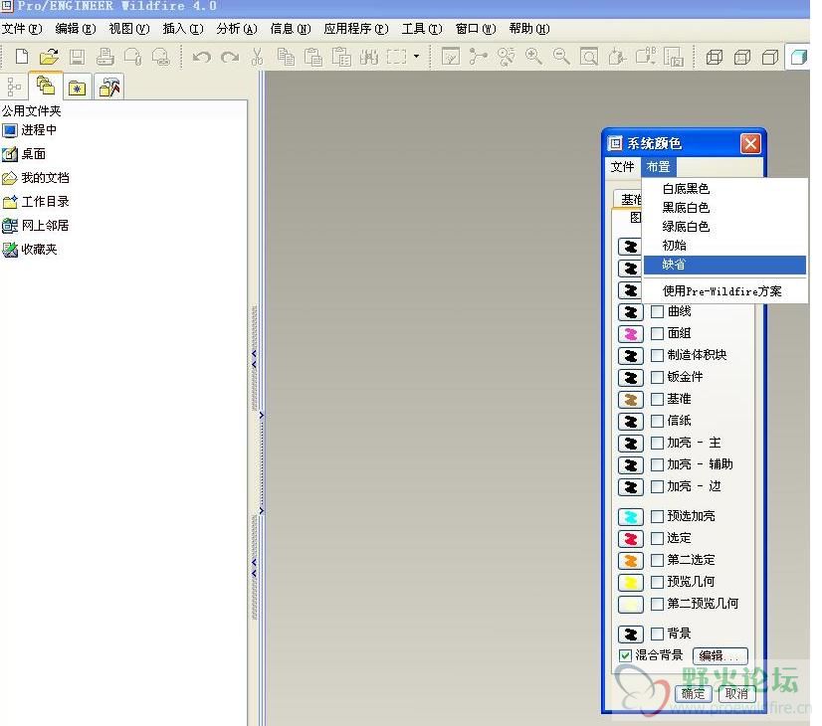Open 桌面 in the folder list
Screen dimensions: 822x726
point(24,154)
